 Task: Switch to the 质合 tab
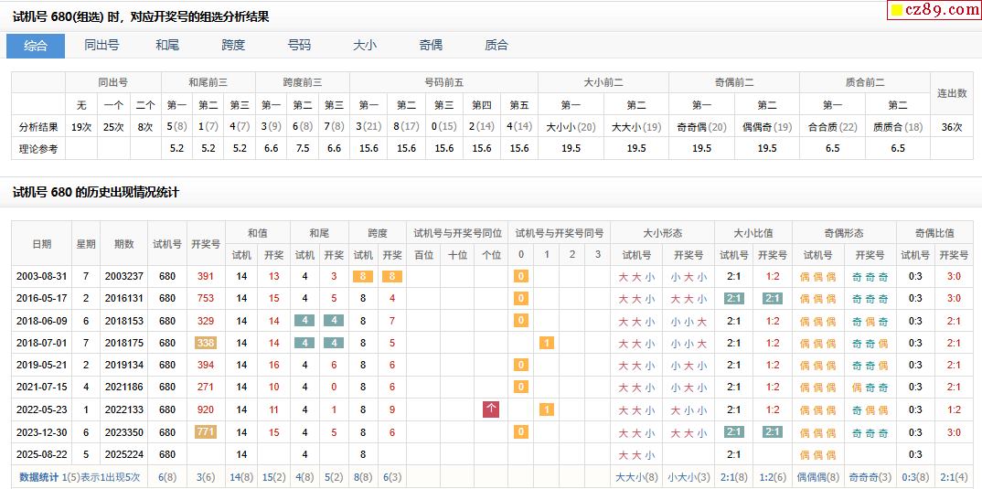(496, 45)
